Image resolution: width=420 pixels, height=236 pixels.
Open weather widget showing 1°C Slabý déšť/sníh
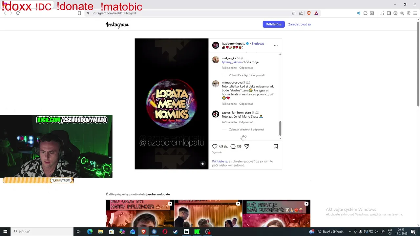(x=326, y=232)
